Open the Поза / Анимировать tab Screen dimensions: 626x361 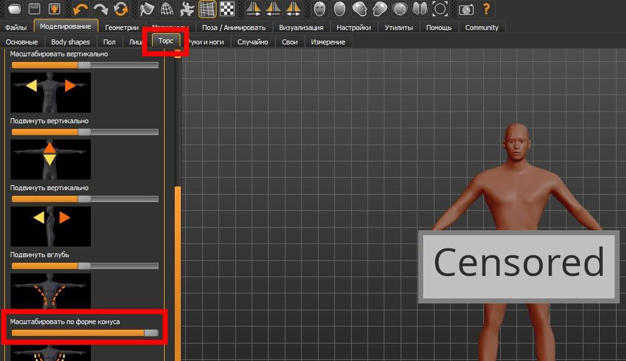tap(233, 28)
